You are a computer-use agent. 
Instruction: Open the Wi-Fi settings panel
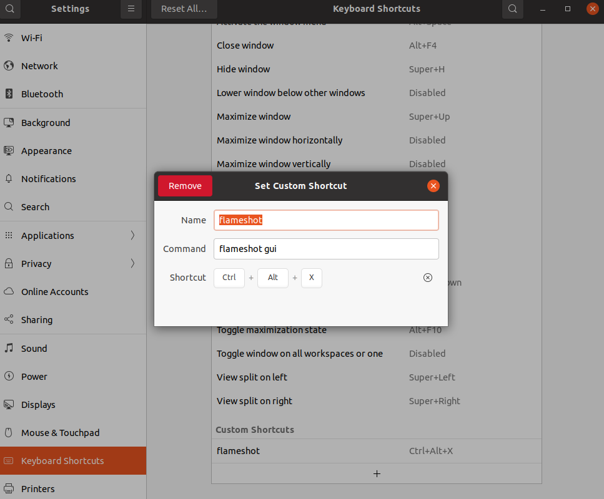(73, 37)
